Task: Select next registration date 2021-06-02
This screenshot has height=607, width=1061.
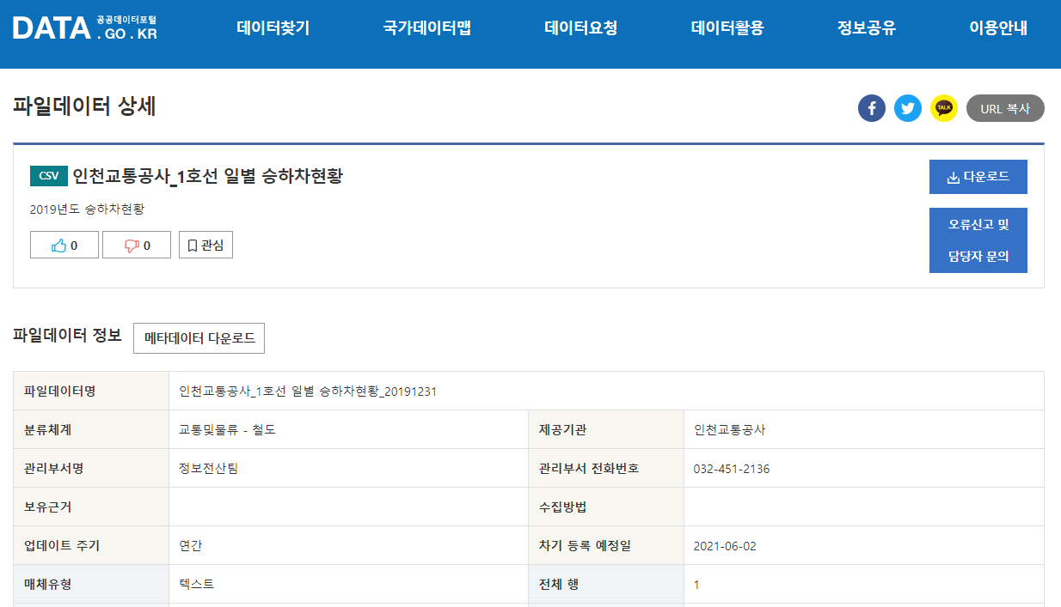Action: 725,546
